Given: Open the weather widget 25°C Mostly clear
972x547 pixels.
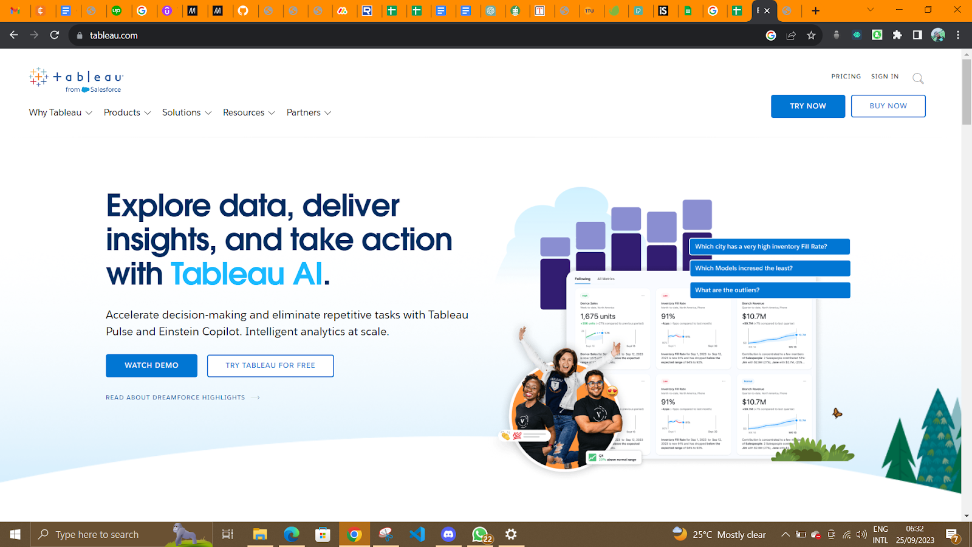Looking at the screenshot, I should coord(720,534).
